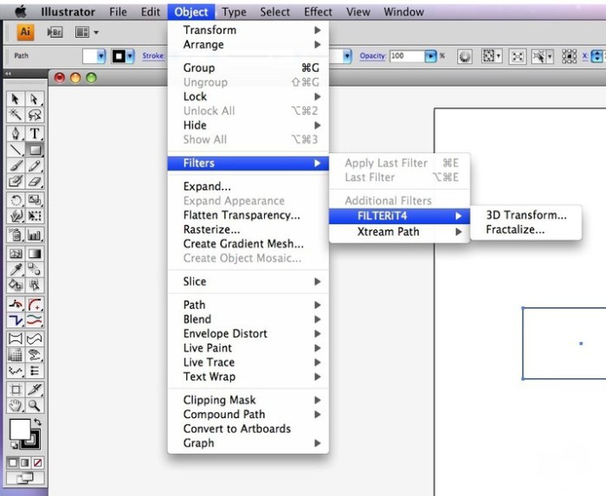Select the Blend tool
The image size is (606, 496).
point(35,269)
